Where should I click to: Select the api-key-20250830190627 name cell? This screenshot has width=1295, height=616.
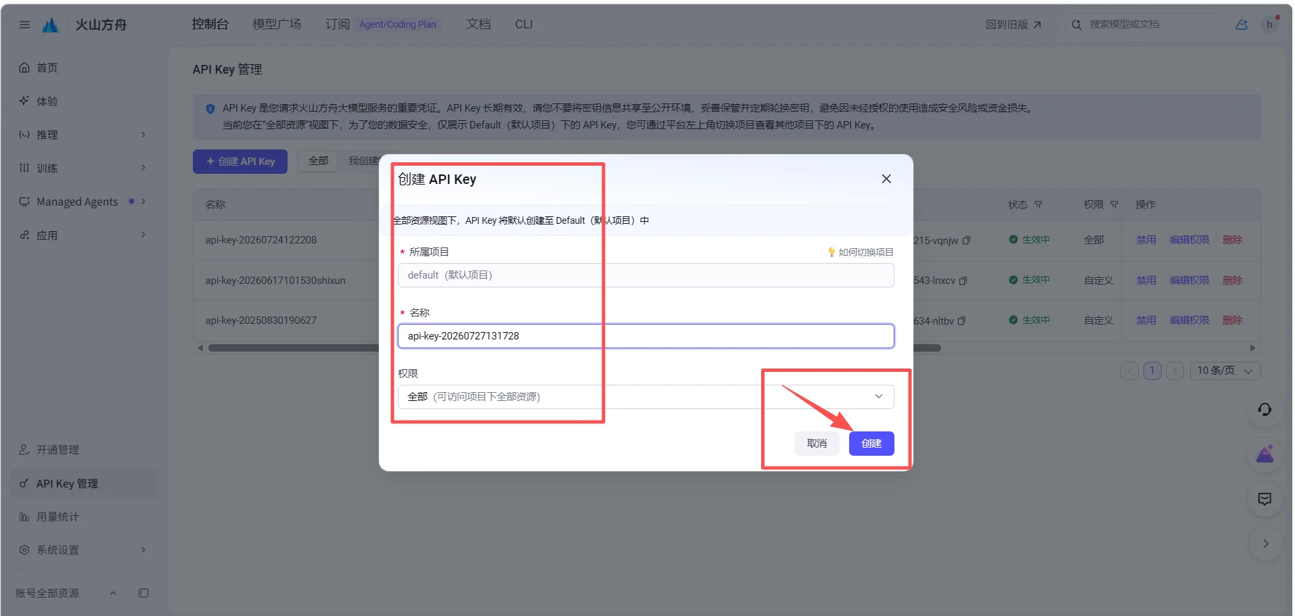pyautogui.click(x=261, y=321)
